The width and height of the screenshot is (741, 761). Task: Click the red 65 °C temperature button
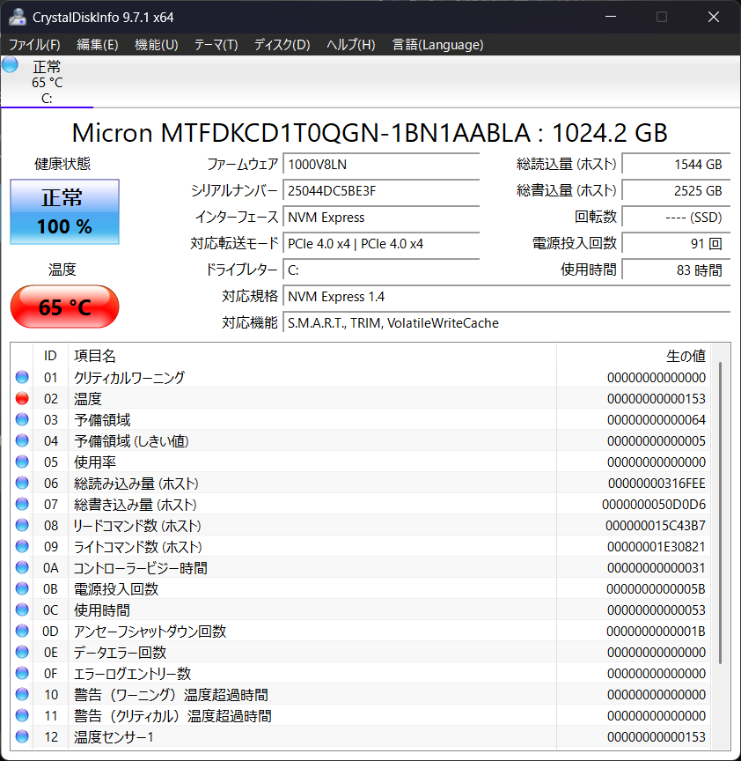(x=64, y=307)
